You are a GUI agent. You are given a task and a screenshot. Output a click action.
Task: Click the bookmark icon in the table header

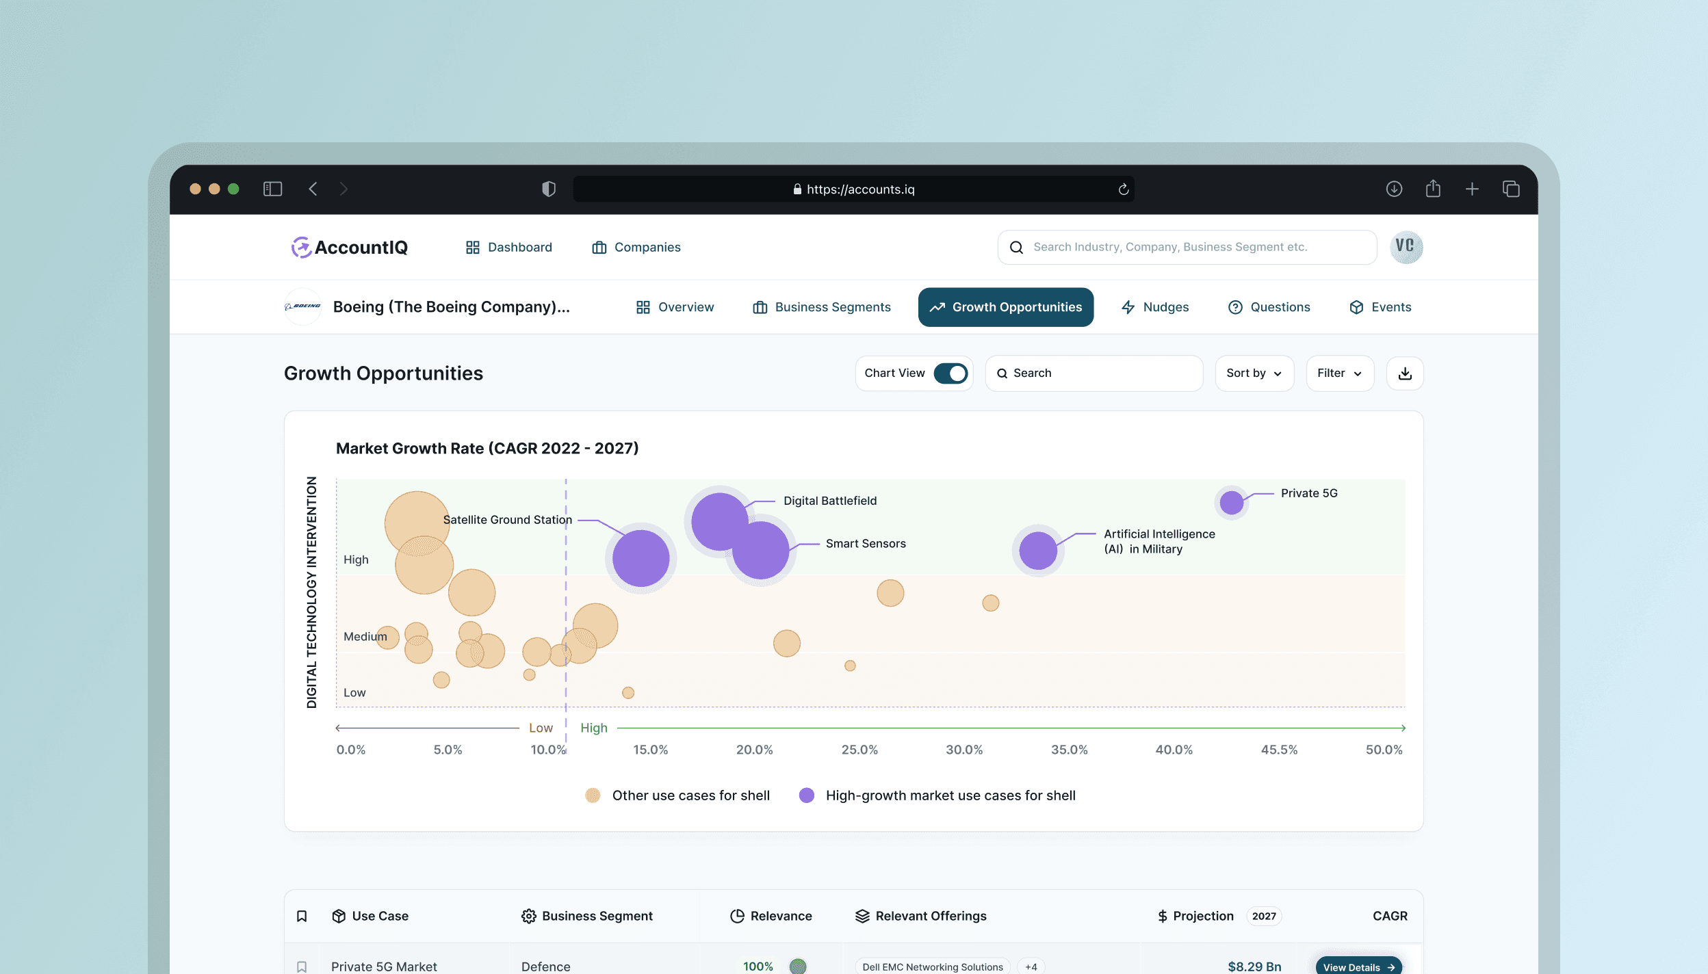click(x=302, y=916)
